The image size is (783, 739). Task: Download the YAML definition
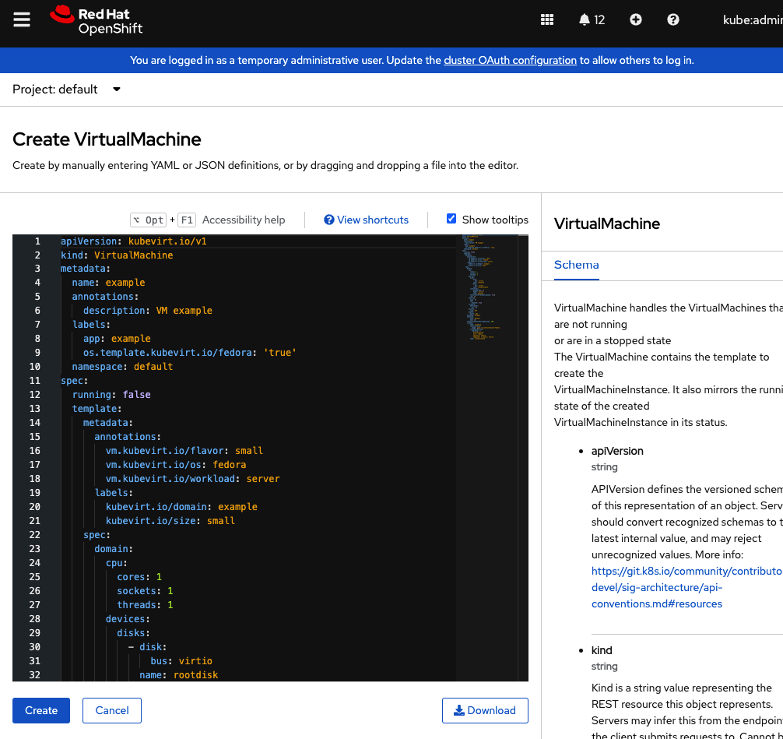(x=485, y=710)
